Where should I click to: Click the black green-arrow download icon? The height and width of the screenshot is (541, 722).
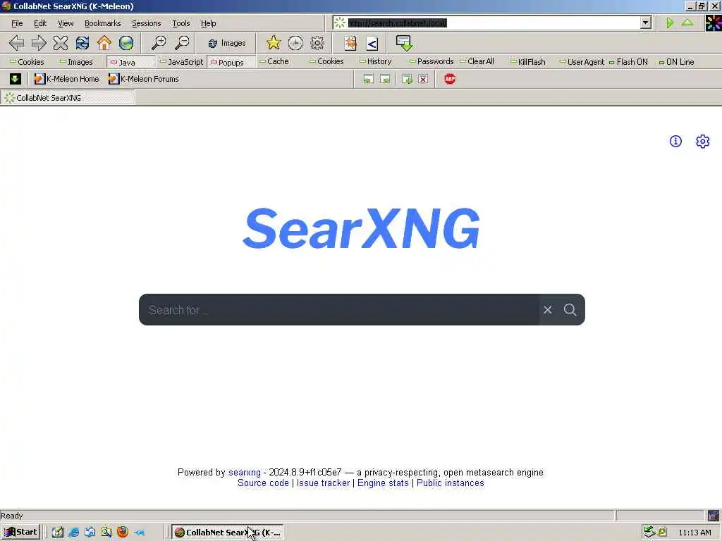click(15, 79)
